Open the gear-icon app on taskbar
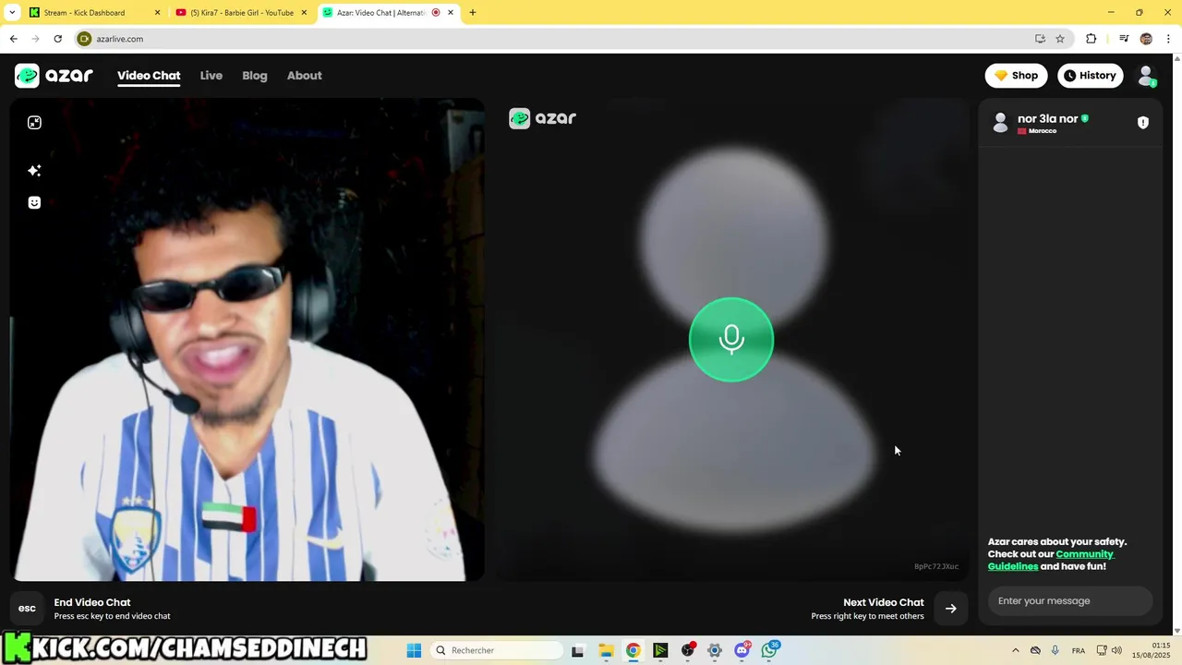1182x665 pixels. (715, 650)
